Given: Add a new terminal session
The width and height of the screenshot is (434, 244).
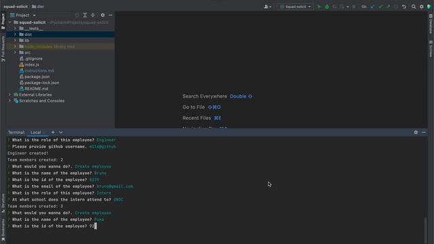Looking at the screenshot, I should (x=53, y=133).
